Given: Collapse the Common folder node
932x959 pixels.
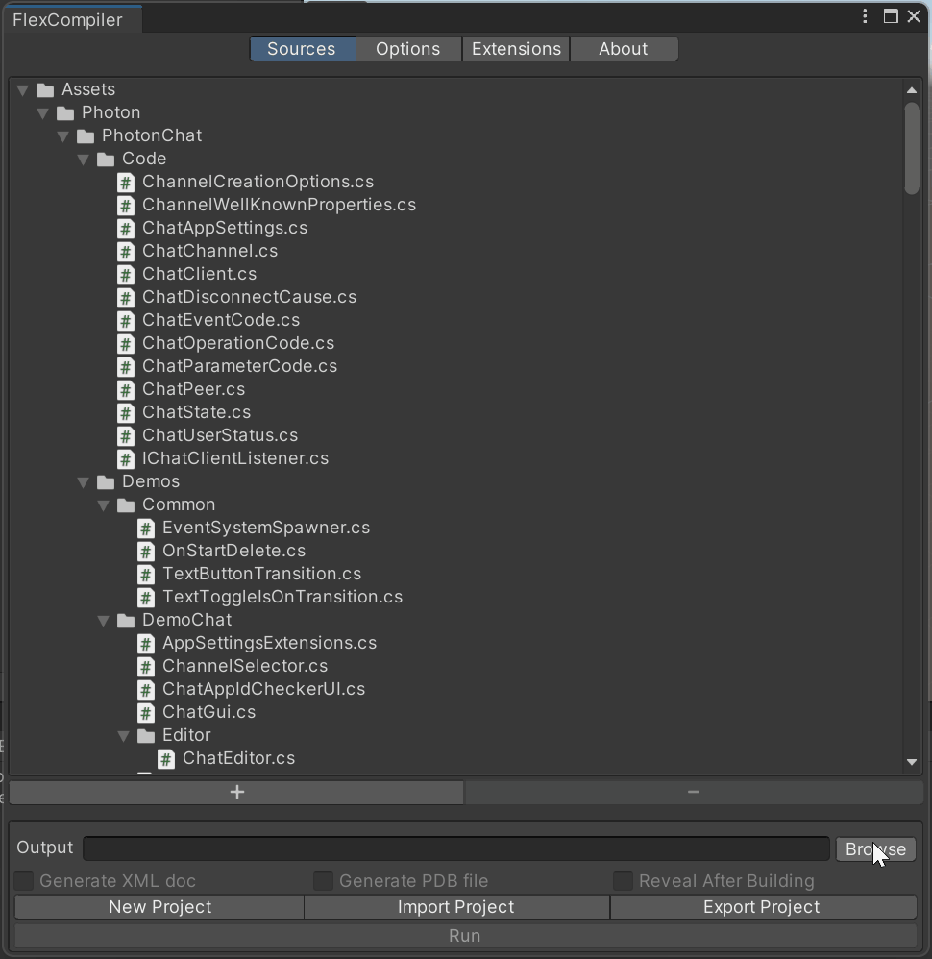Looking at the screenshot, I should (104, 505).
